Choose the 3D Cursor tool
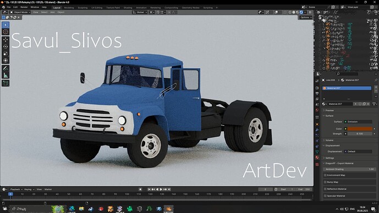 pyautogui.click(x=6, y=32)
